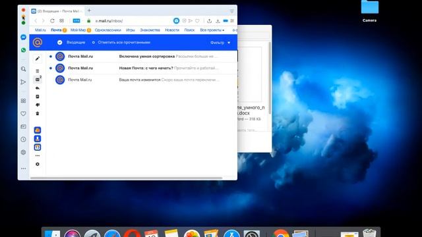
Task: Bookmark page with address bar heart
Action: [x=197, y=20]
